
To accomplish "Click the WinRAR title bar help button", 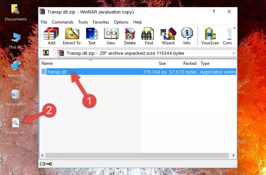I will (214, 11).
